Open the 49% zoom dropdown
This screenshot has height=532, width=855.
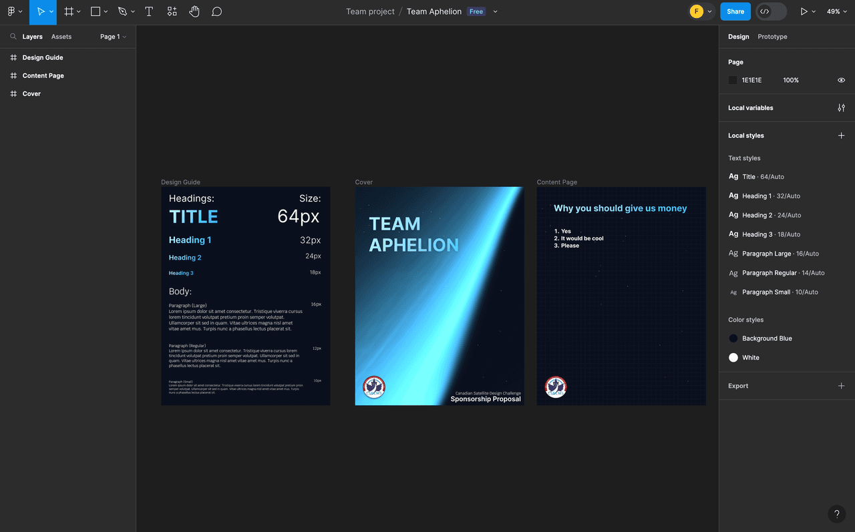tap(837, 11)
